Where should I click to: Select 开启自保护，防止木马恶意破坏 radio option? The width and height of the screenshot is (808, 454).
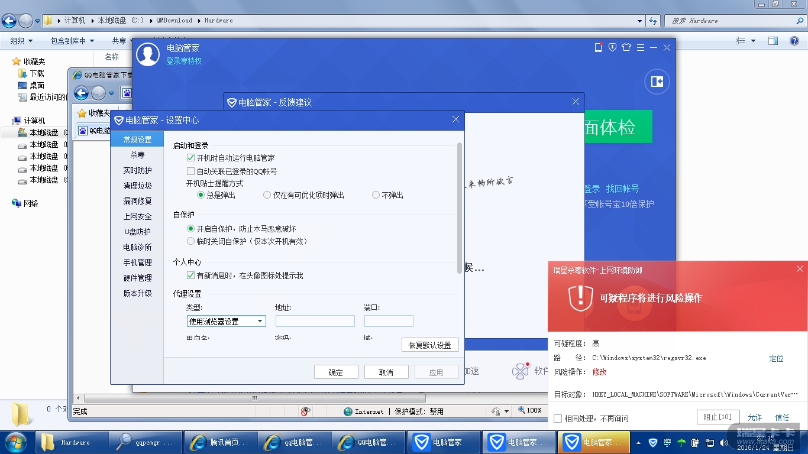point(190,229)
